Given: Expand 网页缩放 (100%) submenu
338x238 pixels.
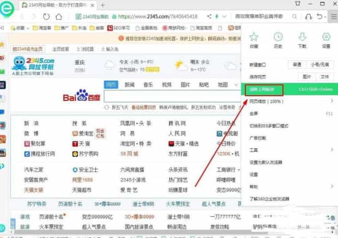Looking at the screenshot, I should point(332,101).
